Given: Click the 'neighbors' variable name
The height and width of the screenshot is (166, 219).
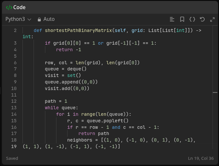Looking at the screenshot, I should coord(80,140).
